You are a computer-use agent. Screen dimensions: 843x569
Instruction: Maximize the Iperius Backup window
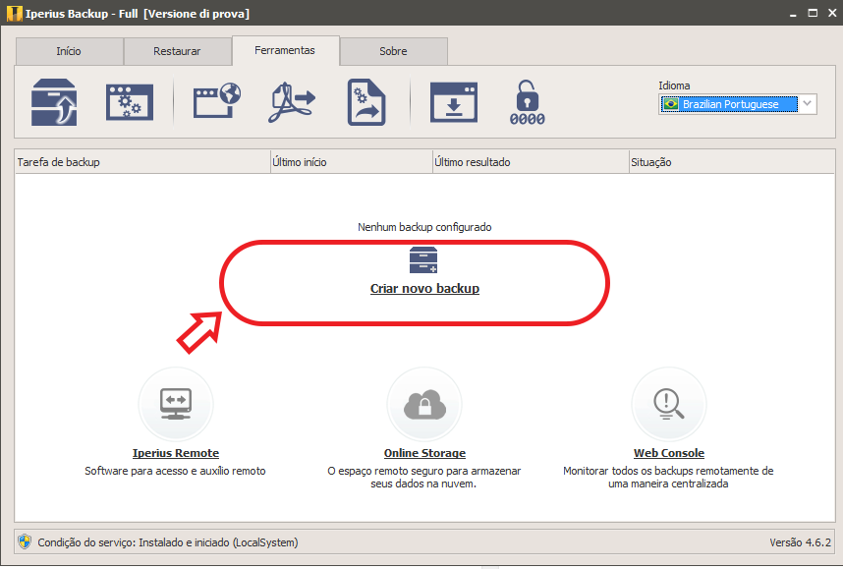click(x=813, y=13)
